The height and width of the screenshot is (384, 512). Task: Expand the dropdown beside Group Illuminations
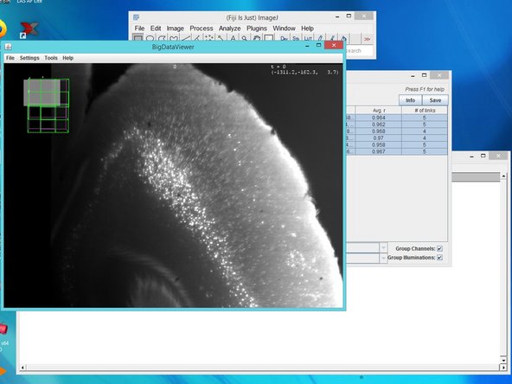[383, 259]
